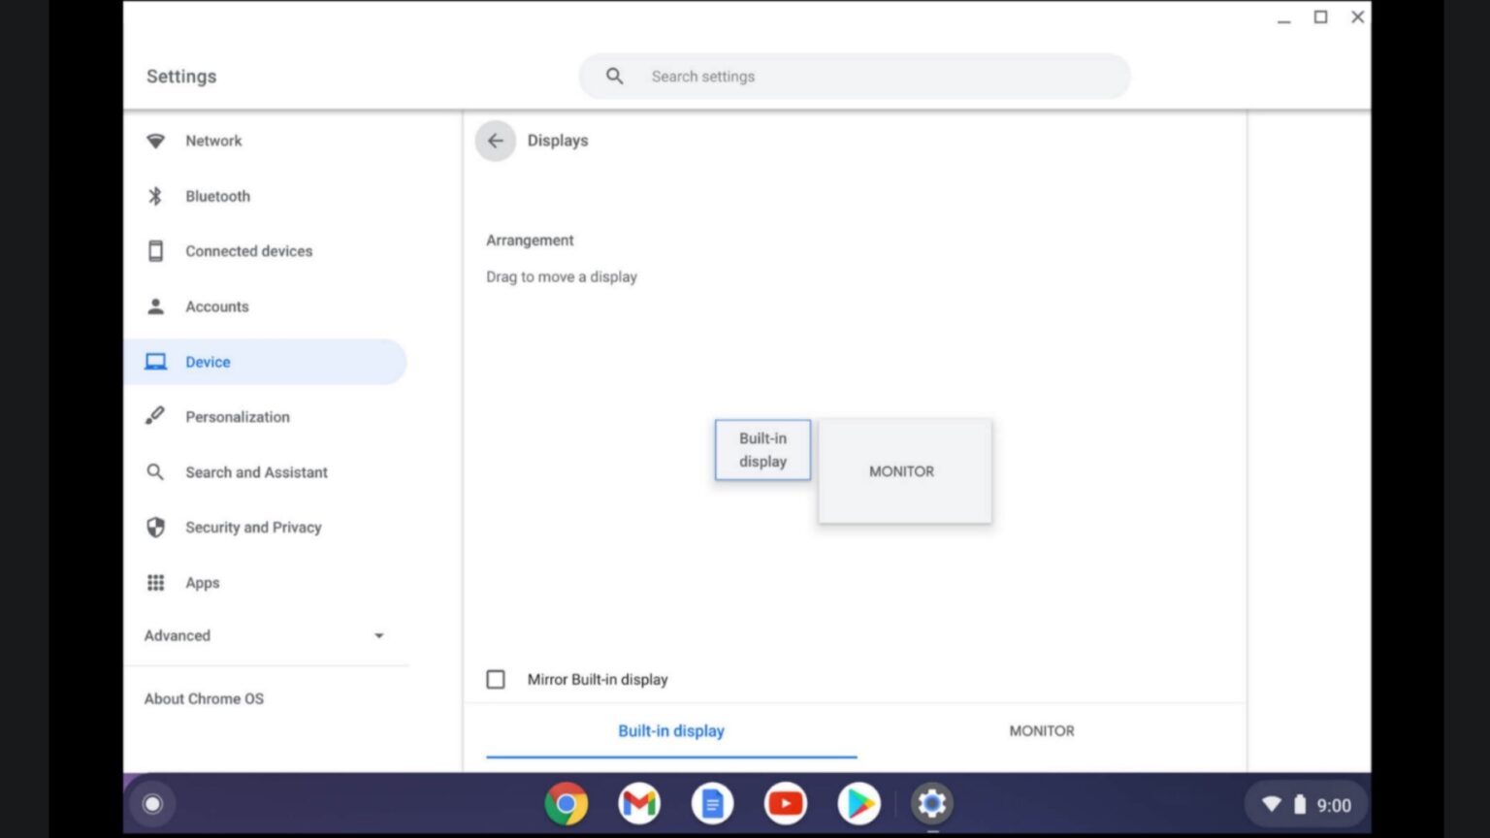Click the Search and Assistant magnifier icon
The width and height of the screenshot is (1490, 838).
pos(155,472)
